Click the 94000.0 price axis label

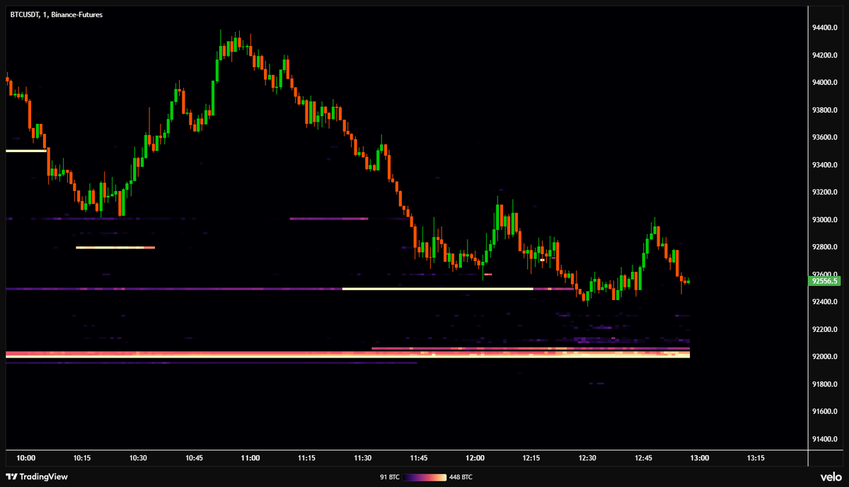(826, 83)
